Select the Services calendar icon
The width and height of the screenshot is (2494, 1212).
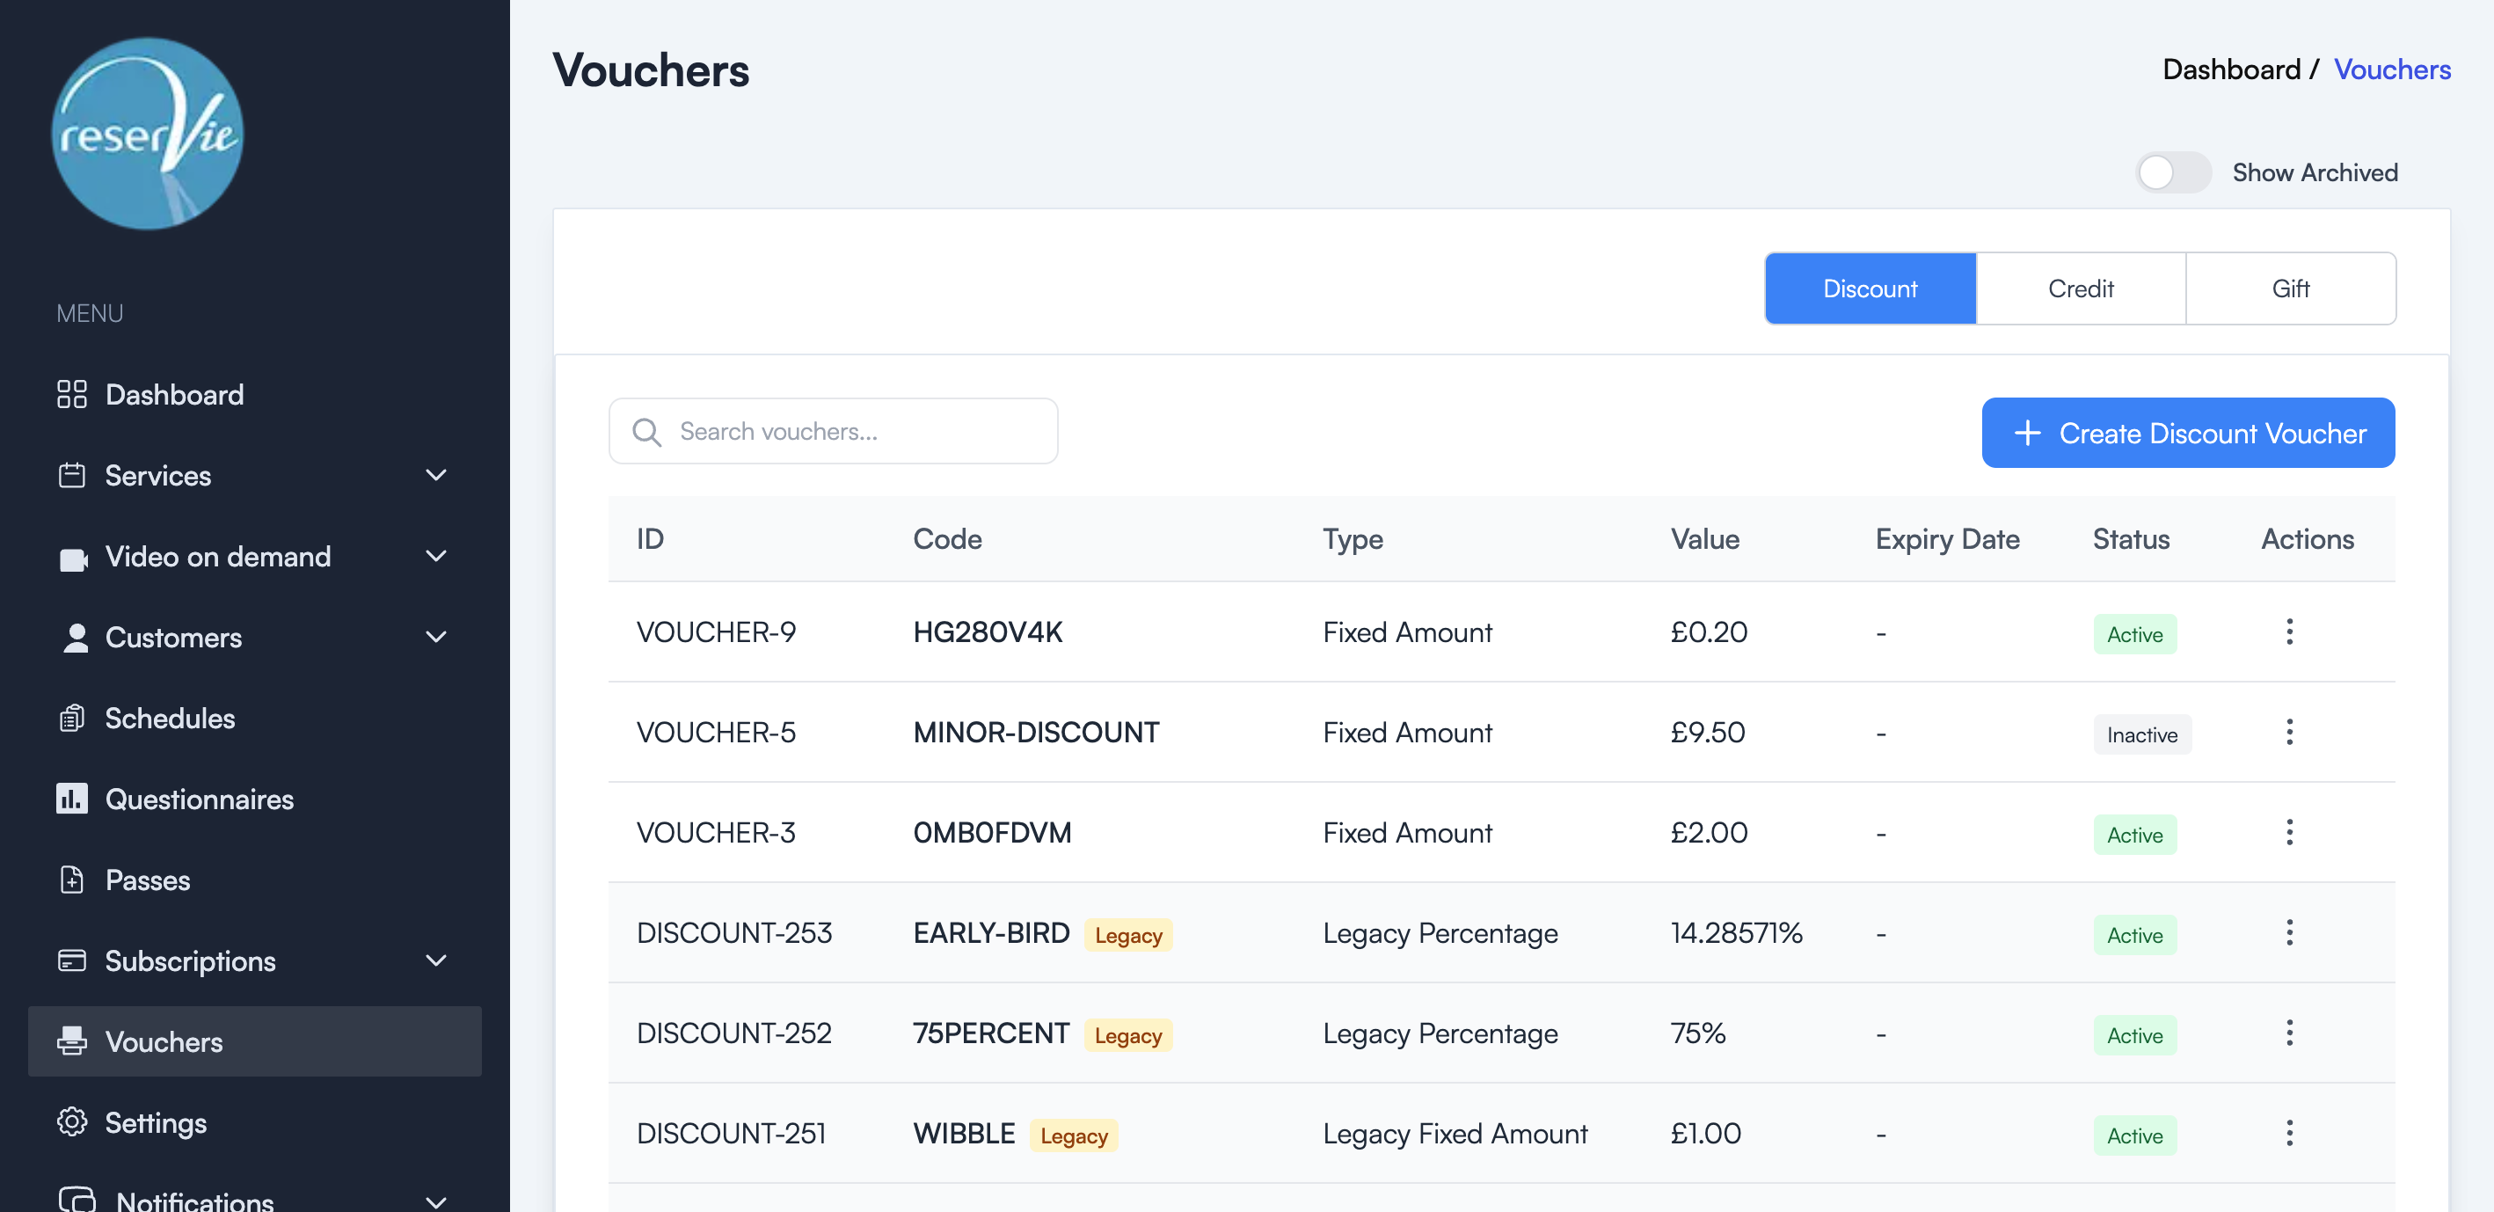point(71,475)
